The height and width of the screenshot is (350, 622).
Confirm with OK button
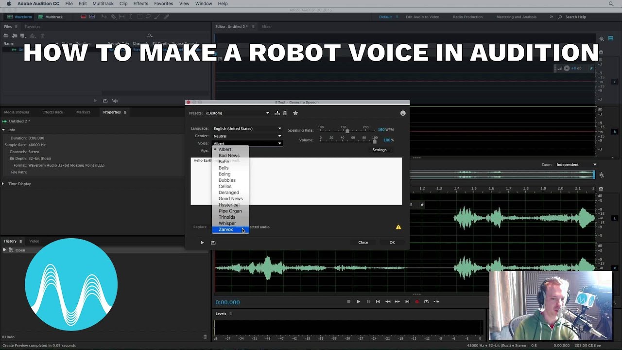pyautogui.click(x=392, y=242)
